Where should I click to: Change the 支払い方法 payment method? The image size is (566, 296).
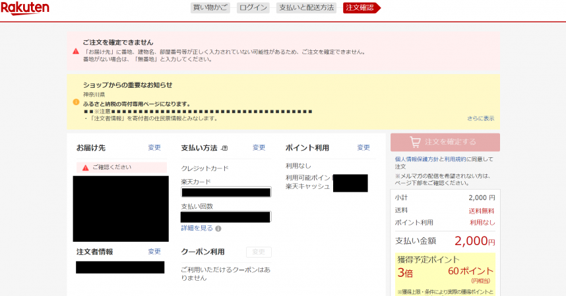tap(259, 148)
